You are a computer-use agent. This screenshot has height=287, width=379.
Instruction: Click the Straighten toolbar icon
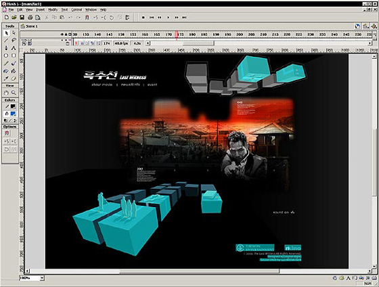click(104, 18)
